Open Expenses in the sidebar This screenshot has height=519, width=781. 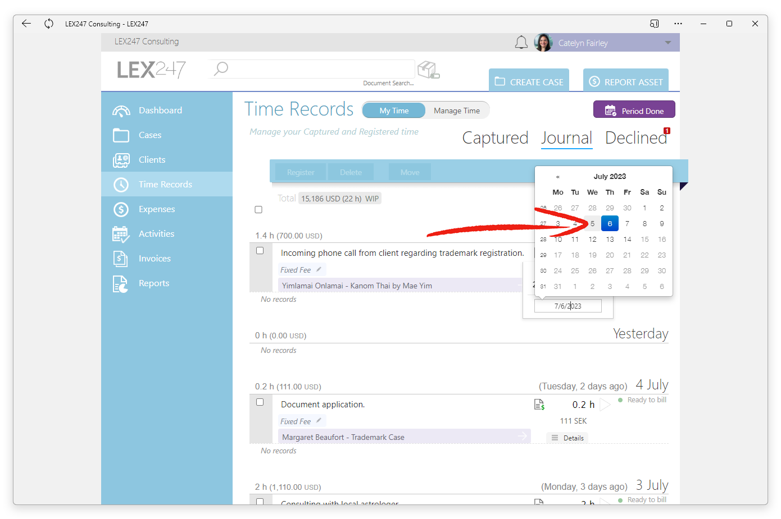pyautogui.click(x=167, y=209)
